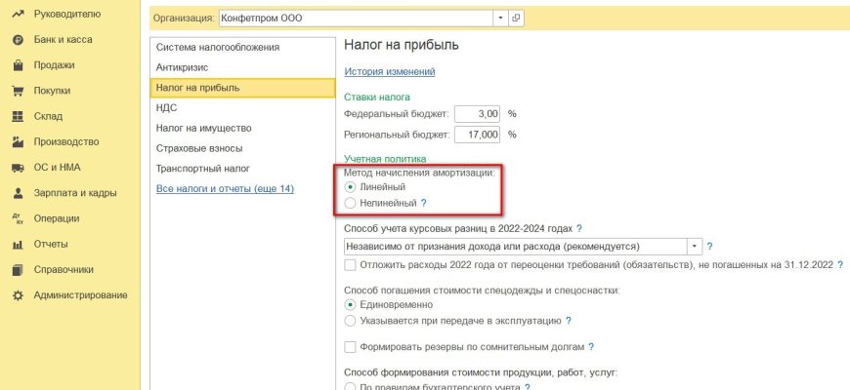Open the История изменений link
Image resolution: width=850 pixels, height=390 pixels.
tap(390, 71)
